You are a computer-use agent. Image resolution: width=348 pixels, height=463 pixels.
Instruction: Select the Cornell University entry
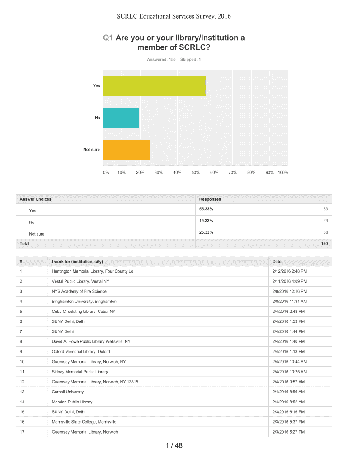(x=68, y=392)
